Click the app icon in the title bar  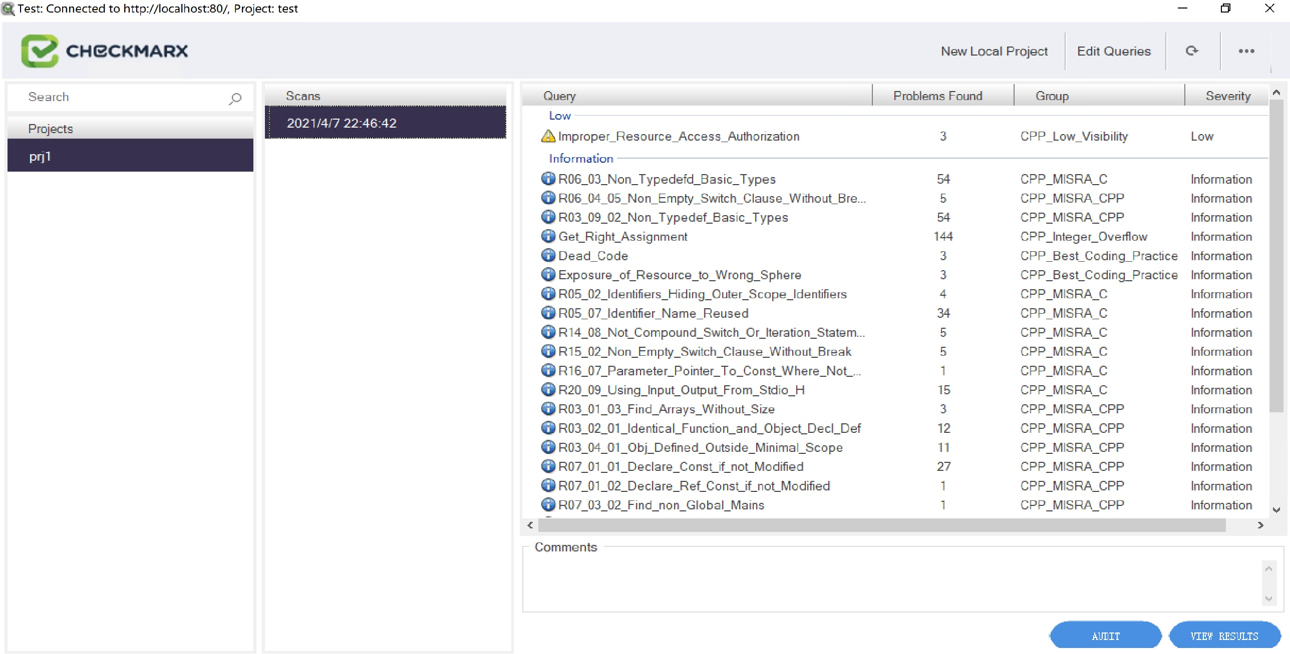[7, 9]
